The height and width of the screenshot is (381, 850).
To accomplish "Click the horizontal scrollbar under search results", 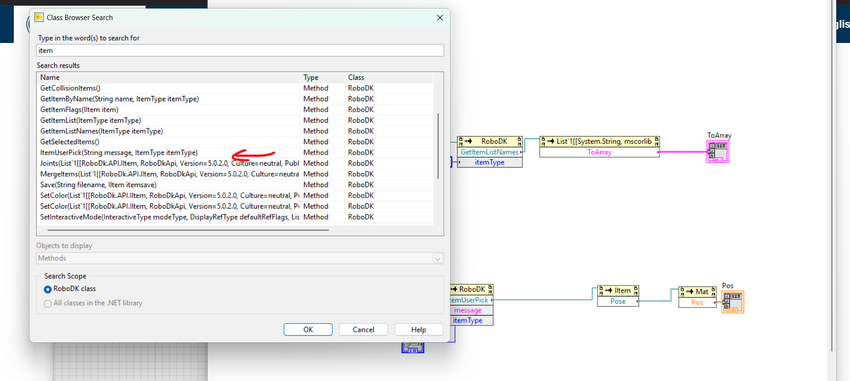I will [x=188, y=230].
